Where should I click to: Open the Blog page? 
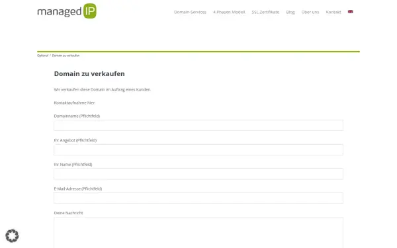point(290,12)
